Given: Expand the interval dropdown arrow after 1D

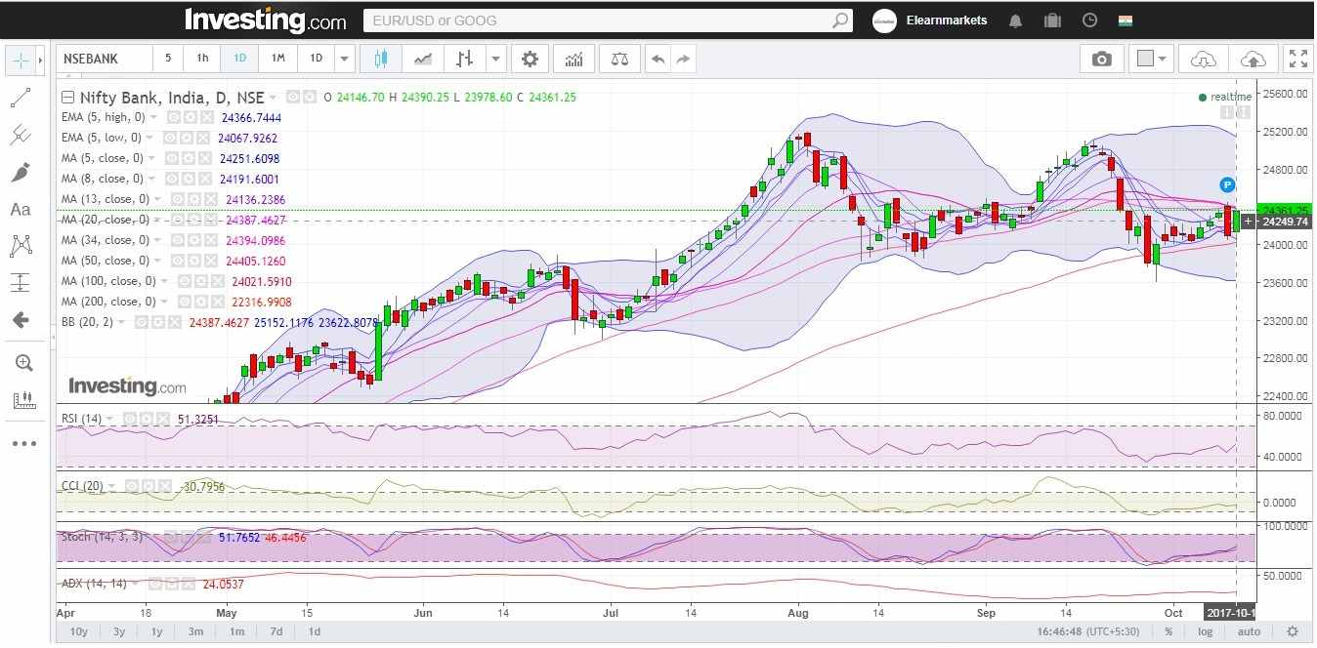Looking at the screenshot, I should [343, 60].
